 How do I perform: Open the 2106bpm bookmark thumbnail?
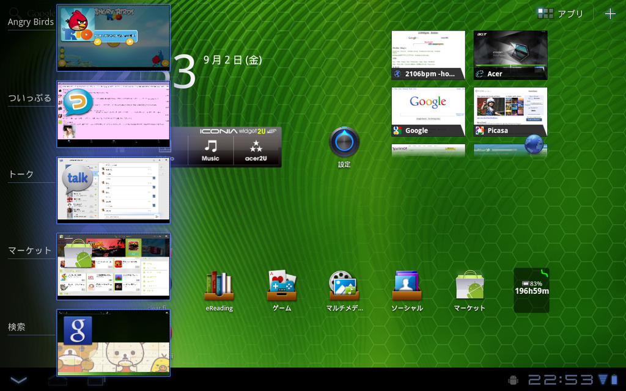coord(429,55)
